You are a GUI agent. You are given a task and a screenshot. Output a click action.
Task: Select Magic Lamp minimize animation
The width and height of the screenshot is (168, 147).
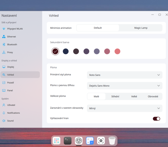(x=141, y=28)
